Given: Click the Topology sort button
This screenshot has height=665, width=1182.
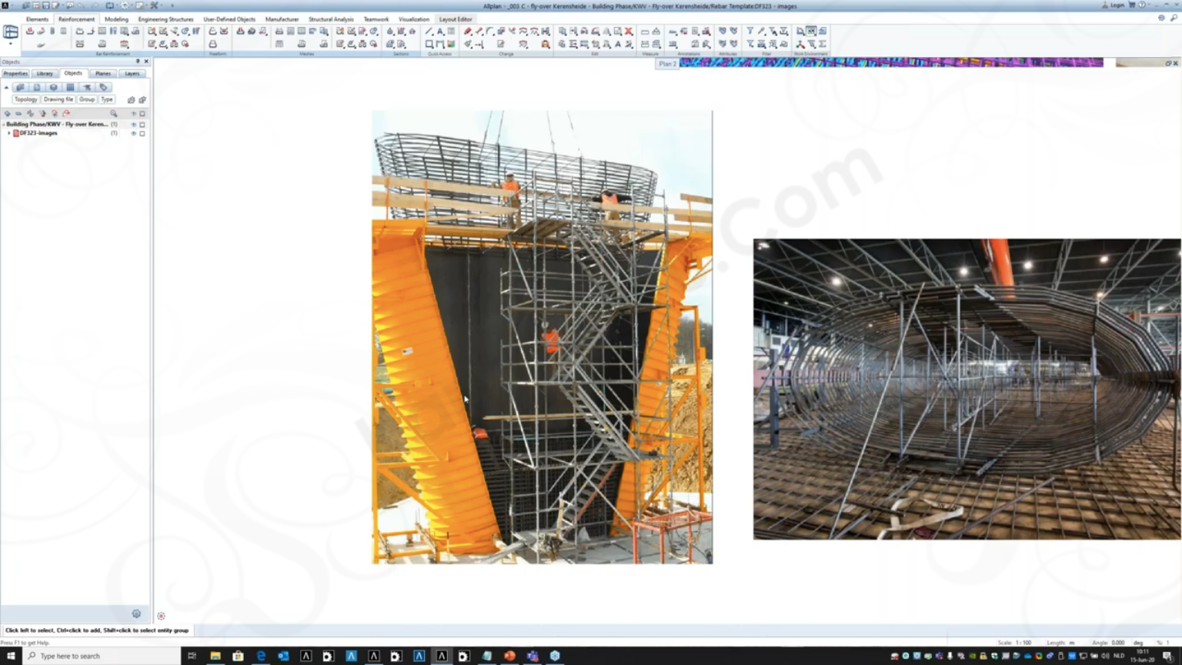Looking at the screenshot, I should pyautogui.click(x=25, y=99).
